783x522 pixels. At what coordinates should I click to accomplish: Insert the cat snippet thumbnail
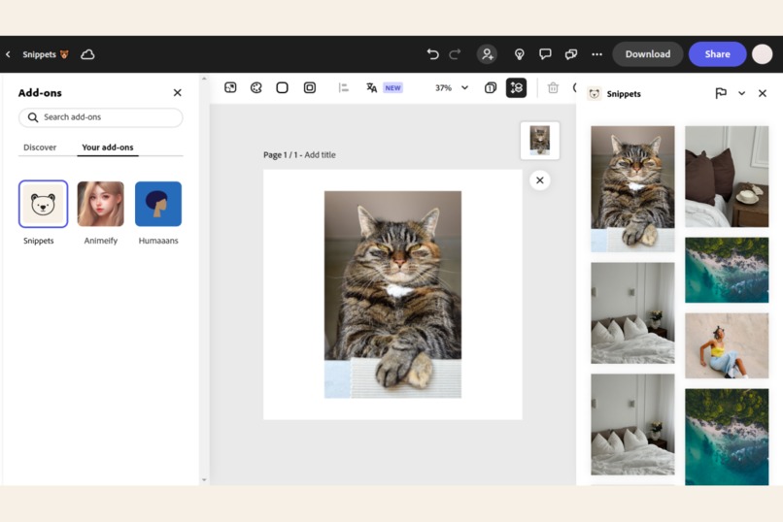coord(632,189)
